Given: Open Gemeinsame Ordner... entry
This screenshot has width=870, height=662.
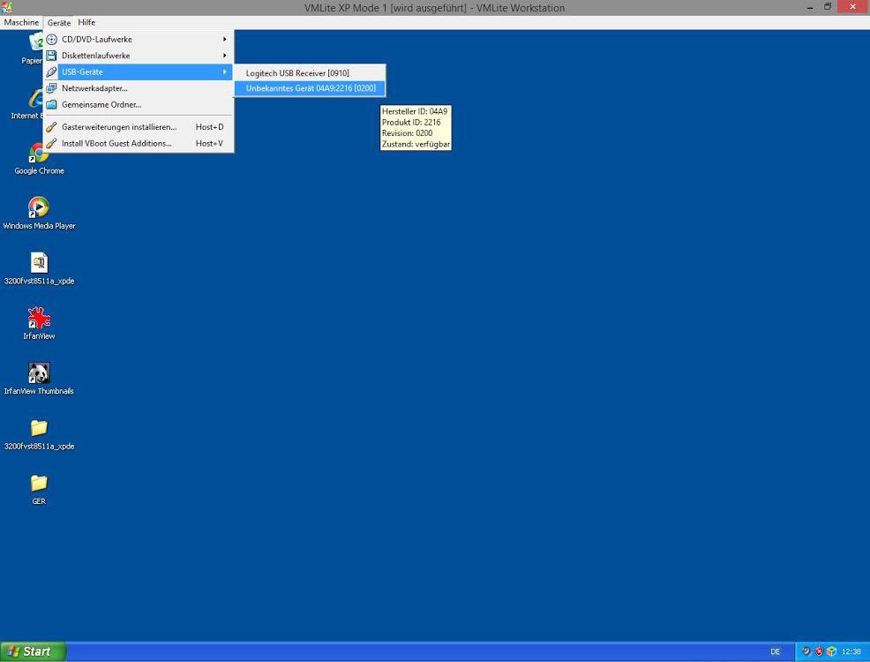Looking at the screenshot, I should (138, 104).
